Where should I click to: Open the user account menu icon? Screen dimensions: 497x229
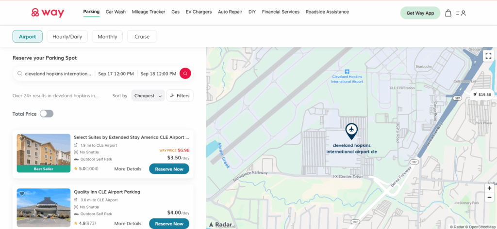[x=461, y=13]
